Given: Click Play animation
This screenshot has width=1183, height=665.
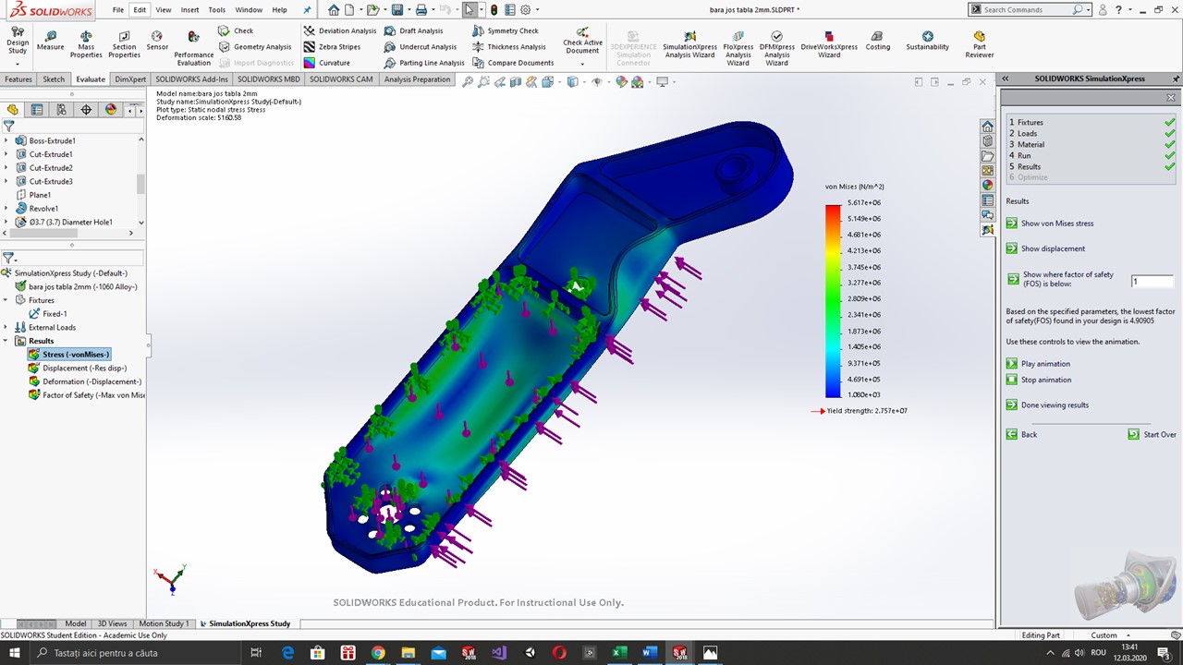Looking at the screenshot, I should [1038, 364].
